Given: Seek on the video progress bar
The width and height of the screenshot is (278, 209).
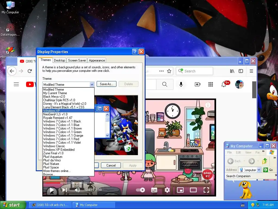Looking at the screenshot, I should pos(129,183).
